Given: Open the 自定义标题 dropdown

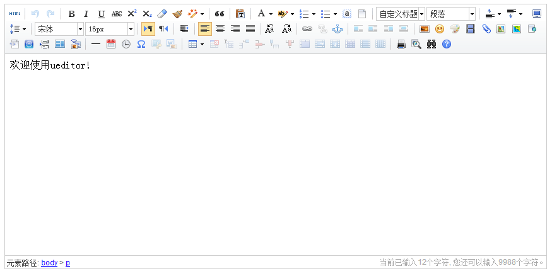Looking at the screenshot, I should coord(400,14).
